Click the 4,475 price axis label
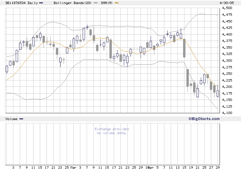The width and height of the screenshot is (241, 171). tap(227, 15)
